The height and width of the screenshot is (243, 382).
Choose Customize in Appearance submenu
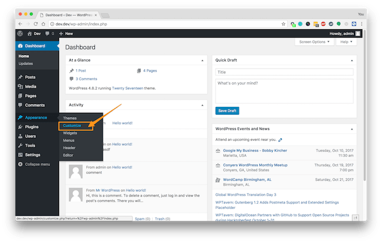(72, 125)
